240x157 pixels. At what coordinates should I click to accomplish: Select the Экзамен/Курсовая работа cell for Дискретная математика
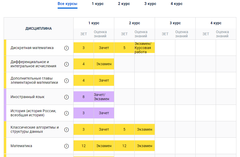pos(144,48)
